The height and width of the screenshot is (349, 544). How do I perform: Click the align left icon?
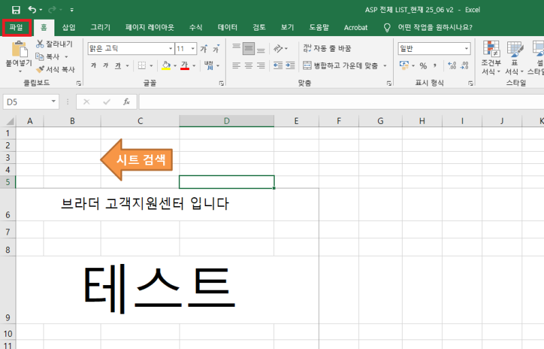click(236, 65)
